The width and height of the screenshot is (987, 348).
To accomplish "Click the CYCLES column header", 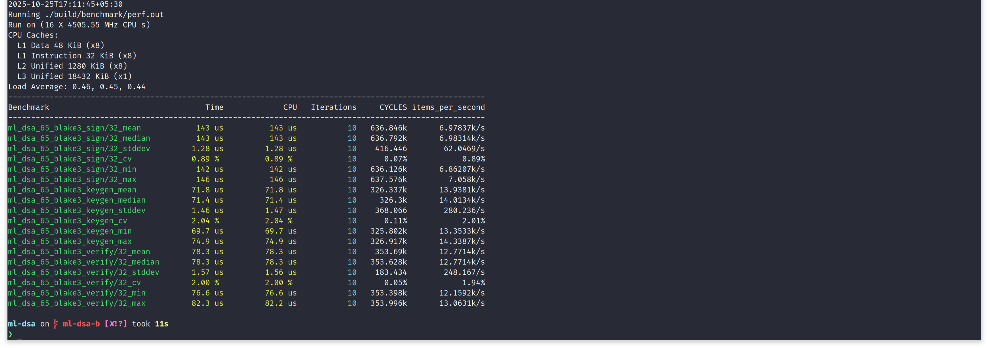I will pyautogui.click(x=393, y=108).
